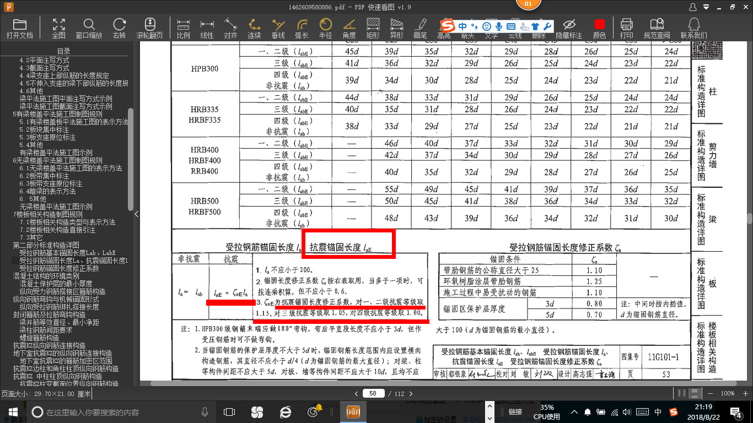Open Sogou soft keyboard icon
Image resolution: width=753 pixels, height=423 pixels.
click(511, 26)
